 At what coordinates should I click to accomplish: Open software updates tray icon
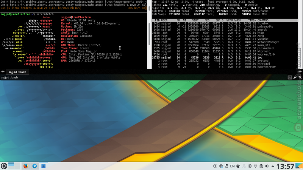click(x=221, y=166)
